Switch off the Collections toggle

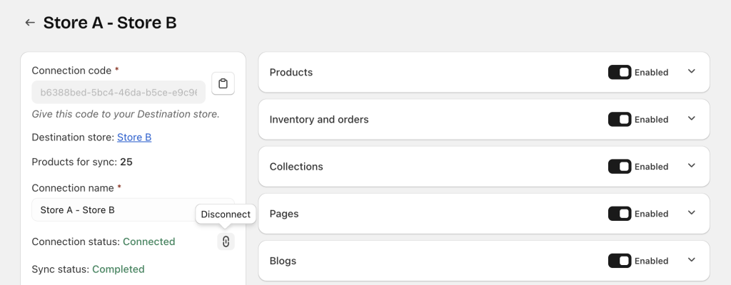coord(619,166)
